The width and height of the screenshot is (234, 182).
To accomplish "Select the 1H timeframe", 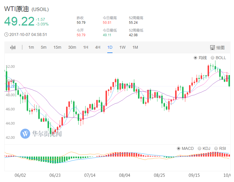I will [x=86, y=48].
